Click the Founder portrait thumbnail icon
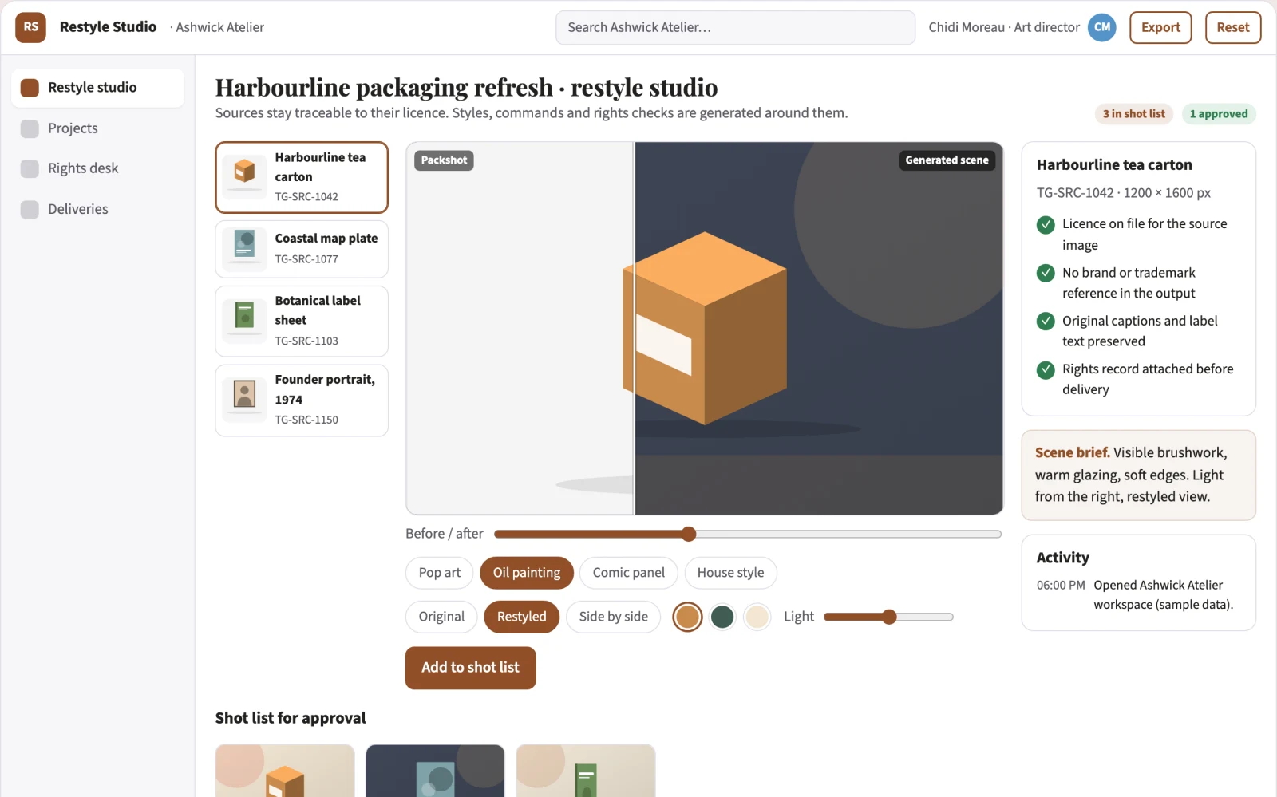 (244, 400)
